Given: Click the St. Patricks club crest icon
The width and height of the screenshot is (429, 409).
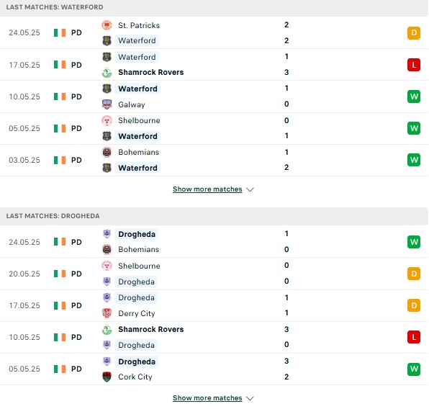Looking at the screenshot, I should pos(107,25).
